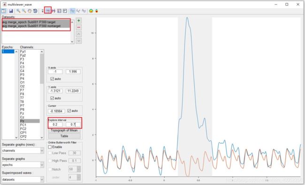Move dataset down with arrow button
This screenshot has height=185, width=305.
[78, 41]
